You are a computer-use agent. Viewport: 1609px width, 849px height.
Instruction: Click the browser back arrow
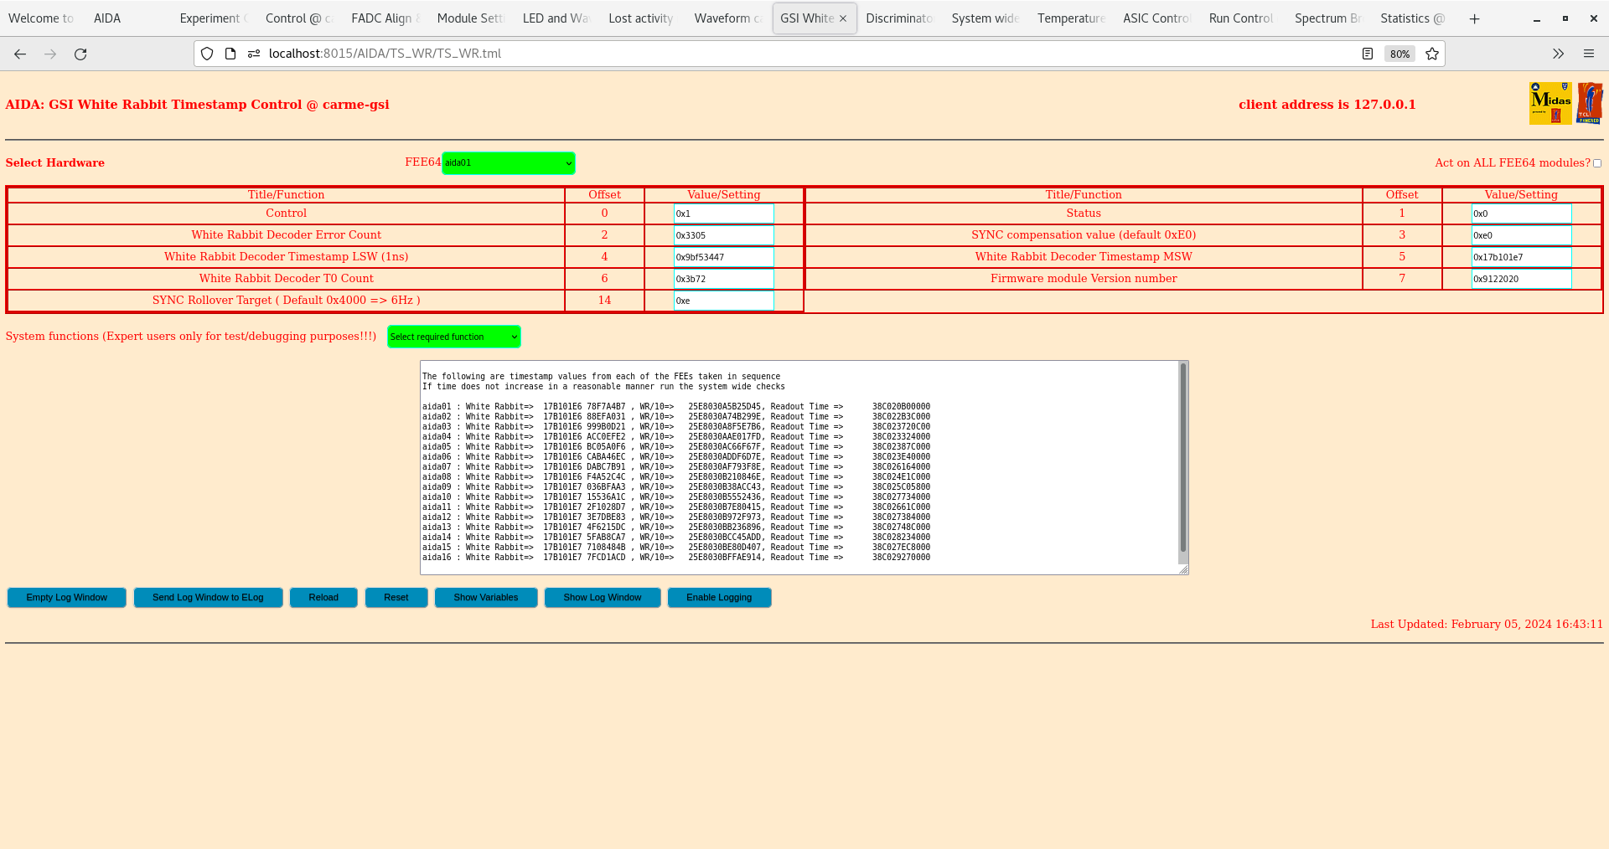point(19,54)
